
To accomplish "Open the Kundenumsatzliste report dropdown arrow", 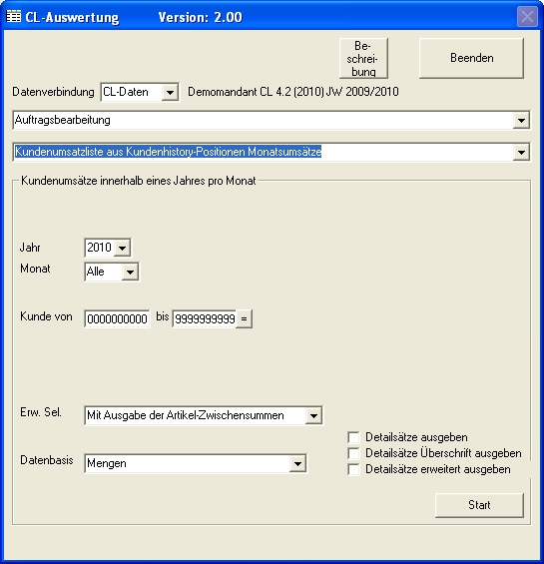I will click(521, 152).
